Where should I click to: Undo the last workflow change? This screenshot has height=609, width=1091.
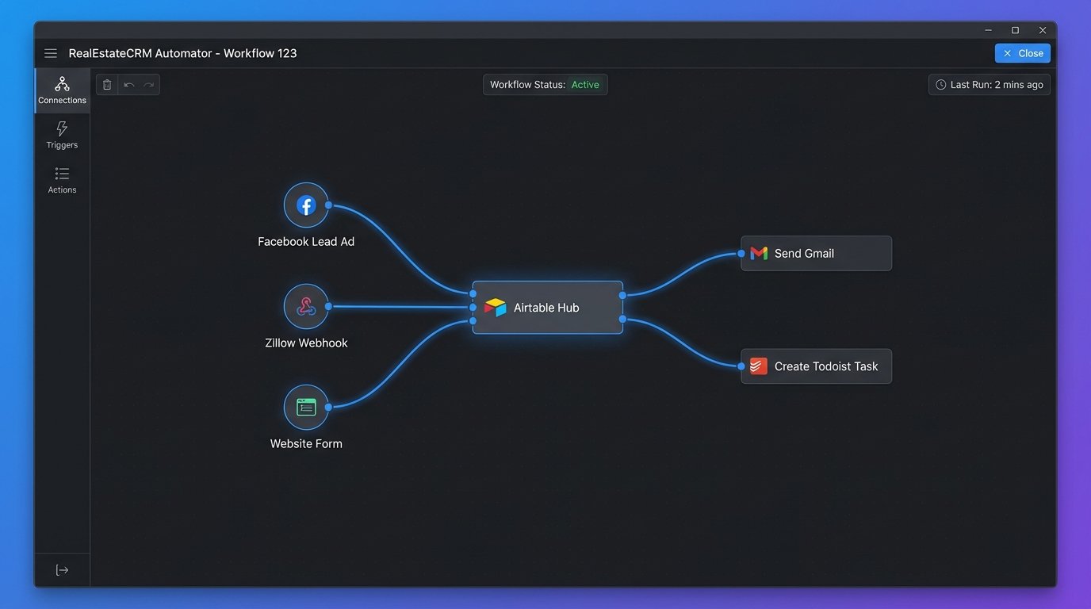pos(129,84)
